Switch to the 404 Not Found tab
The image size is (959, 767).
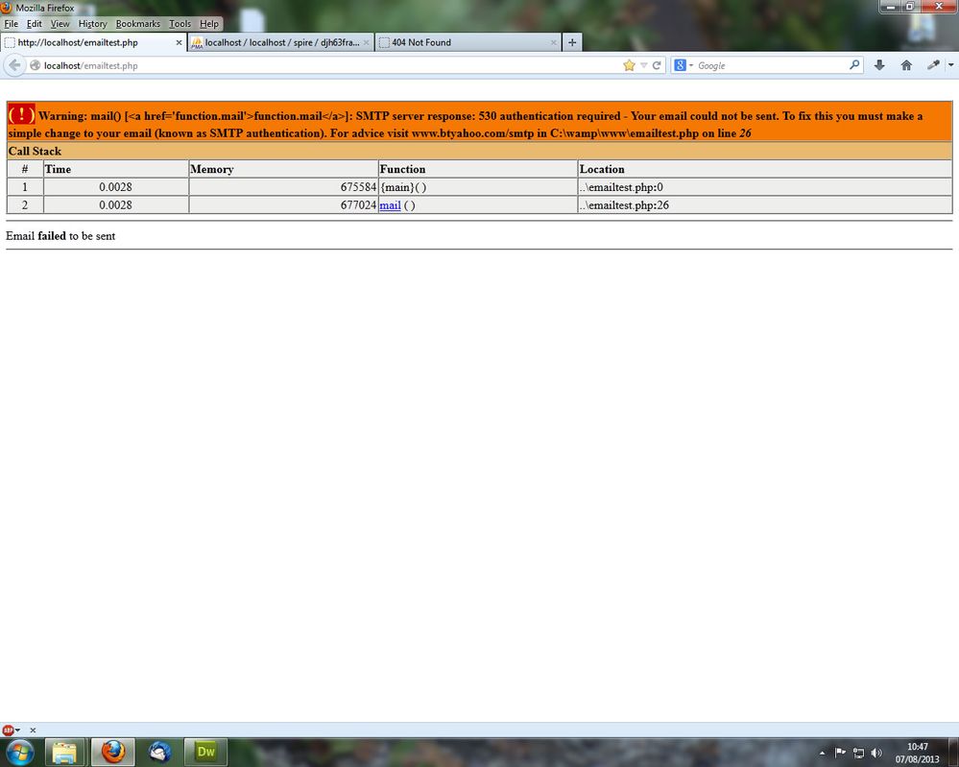tap(468, 42)
